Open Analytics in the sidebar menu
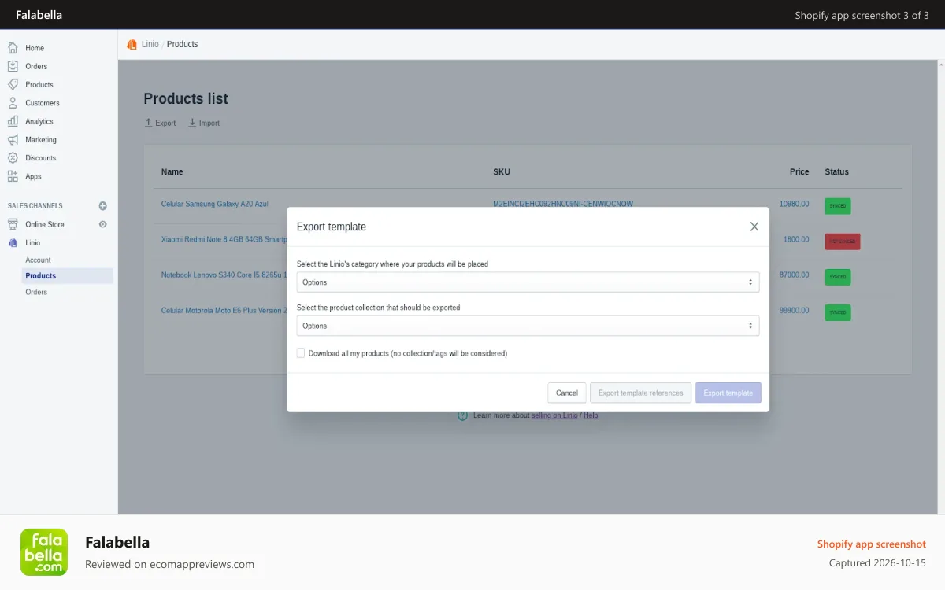The width and height of the screenshot is (945, 590). click(x=39, y=121)
